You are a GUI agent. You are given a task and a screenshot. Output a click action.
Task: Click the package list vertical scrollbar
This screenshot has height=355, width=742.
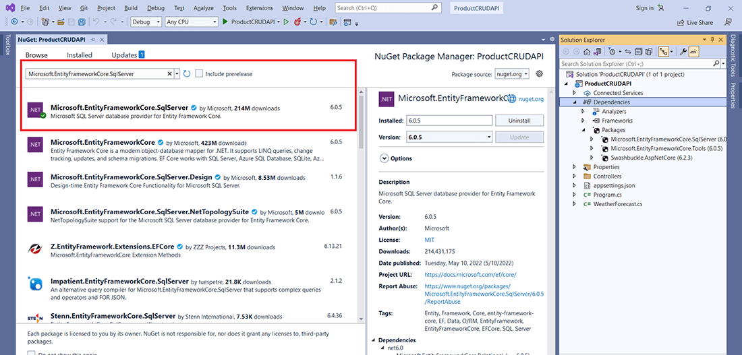tap(362, 122)
